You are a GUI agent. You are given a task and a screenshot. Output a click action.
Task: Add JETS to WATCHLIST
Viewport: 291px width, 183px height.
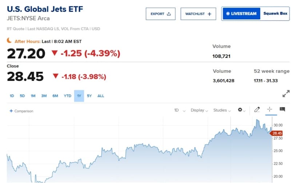pyautogui.click(x=198, y=14)
